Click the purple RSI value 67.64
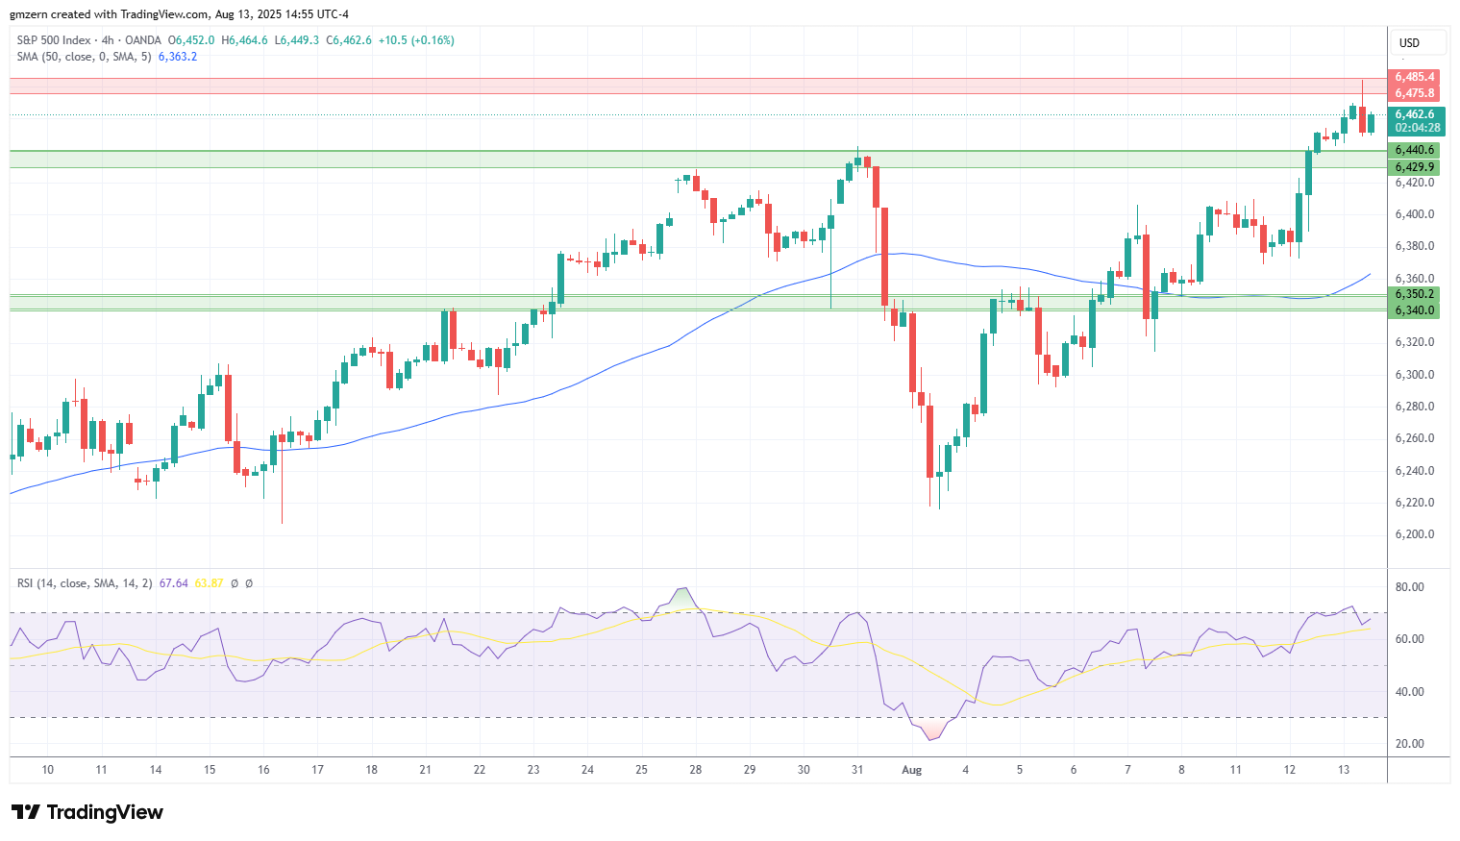This screenshot has height=841, width=1460. 173,583
